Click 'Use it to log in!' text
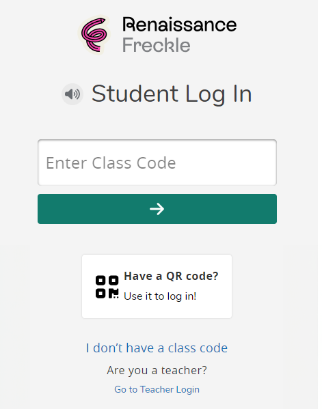Screen dimensions: 322x409 [x=160, y=296]
